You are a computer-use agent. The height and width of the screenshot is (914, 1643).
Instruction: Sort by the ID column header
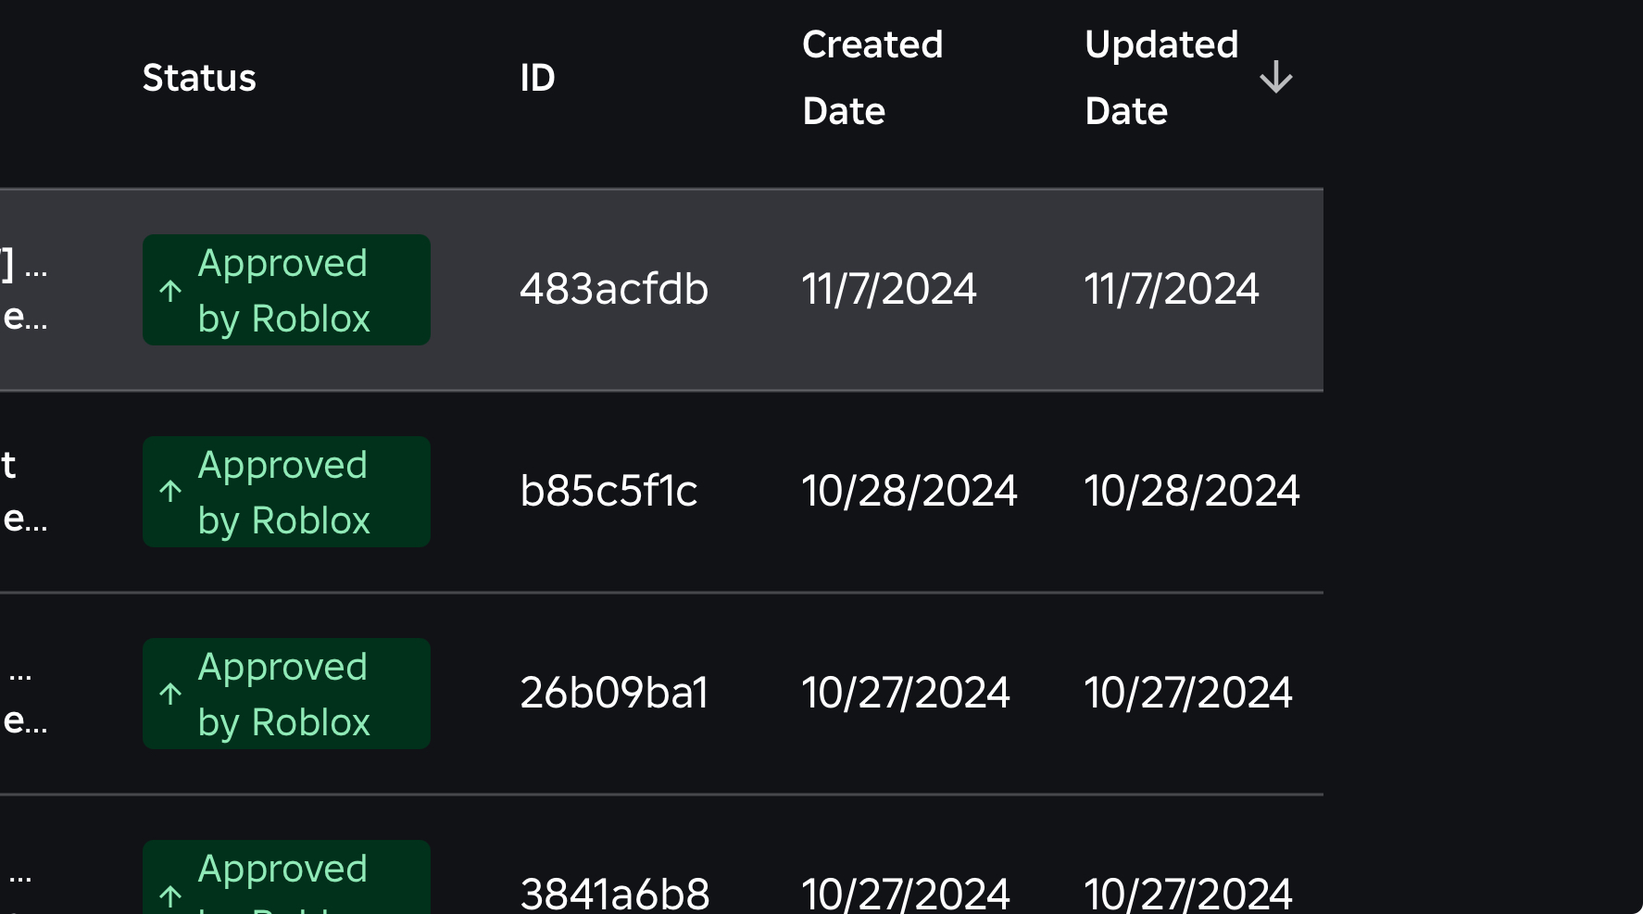tap(537, 78)
